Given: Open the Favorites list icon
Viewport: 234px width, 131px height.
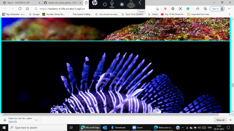Looking at the screenshot, I should point(198,9).
